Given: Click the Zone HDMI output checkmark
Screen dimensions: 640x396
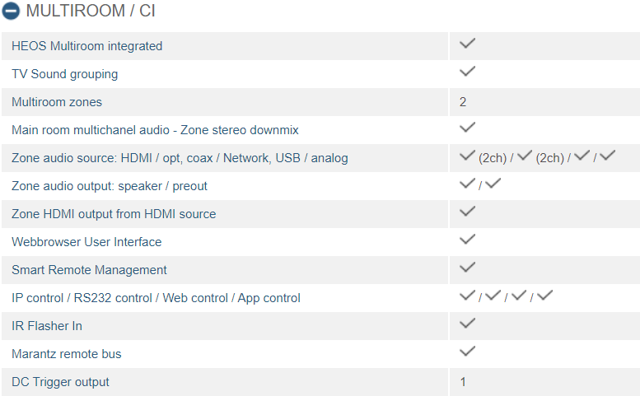Looking at the screenshot, I should pos(467,212).
